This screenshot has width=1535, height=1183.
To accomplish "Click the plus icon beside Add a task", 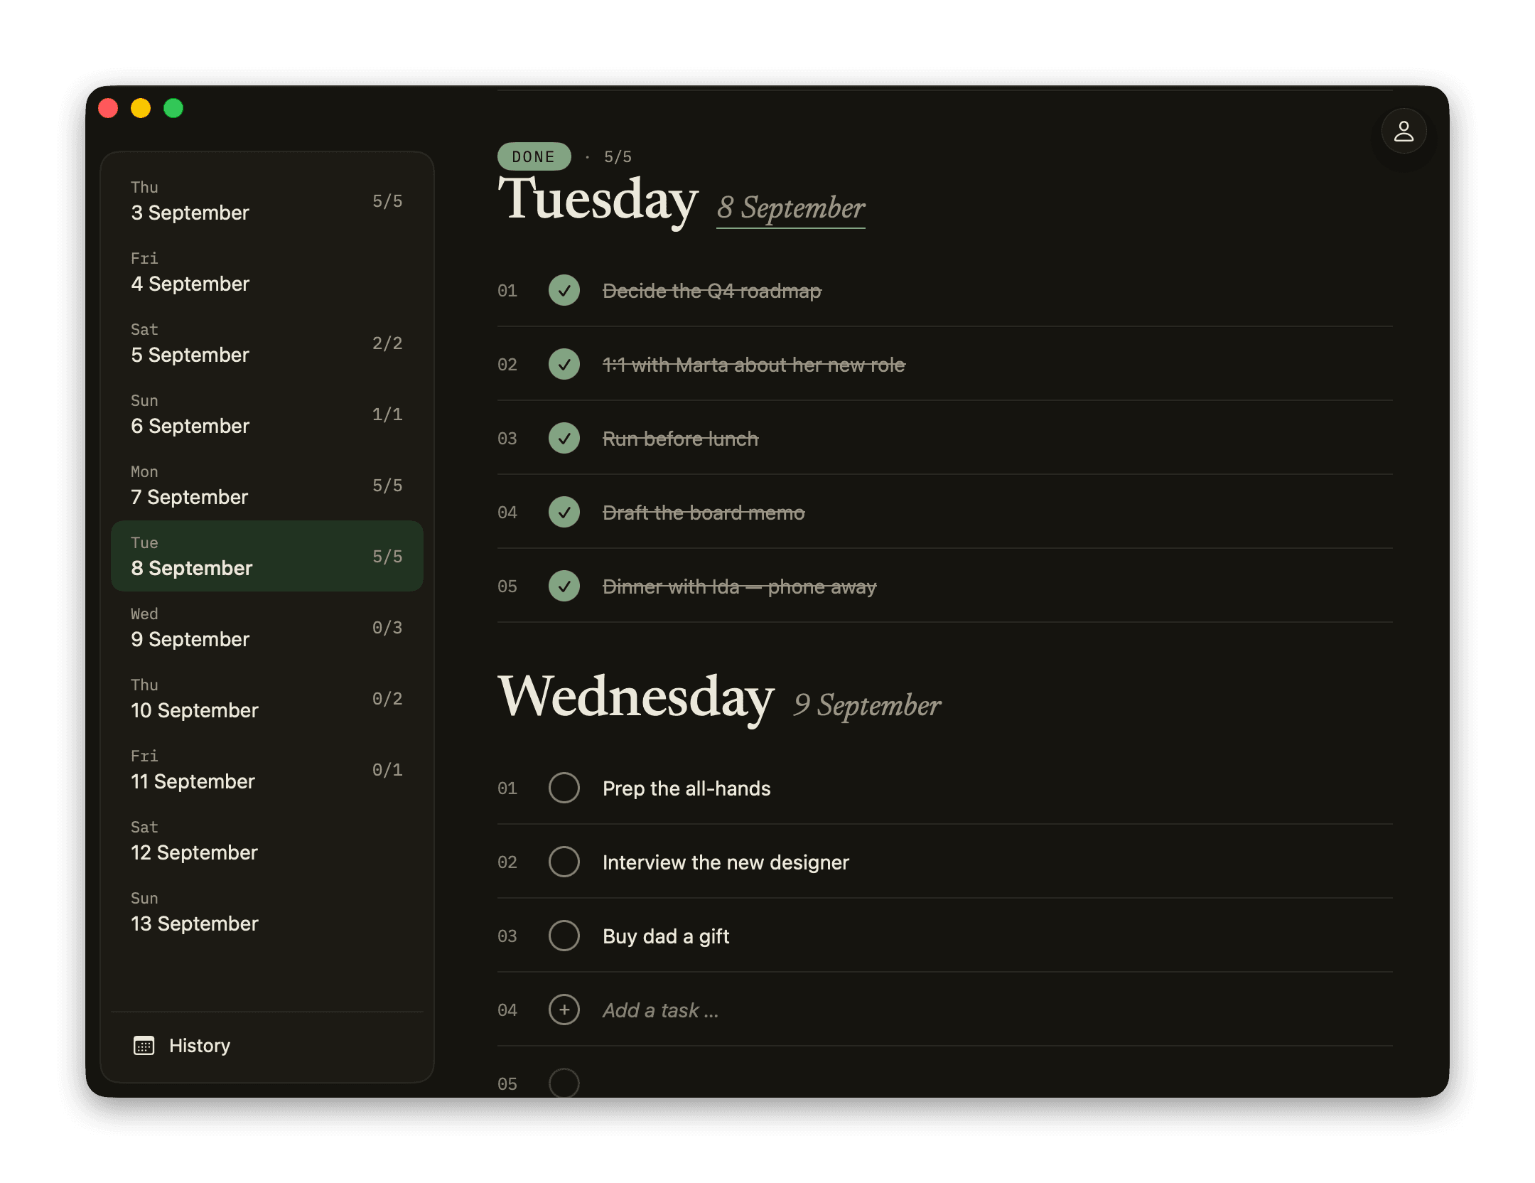I will pyautogui.click(x=564, y=1010).
